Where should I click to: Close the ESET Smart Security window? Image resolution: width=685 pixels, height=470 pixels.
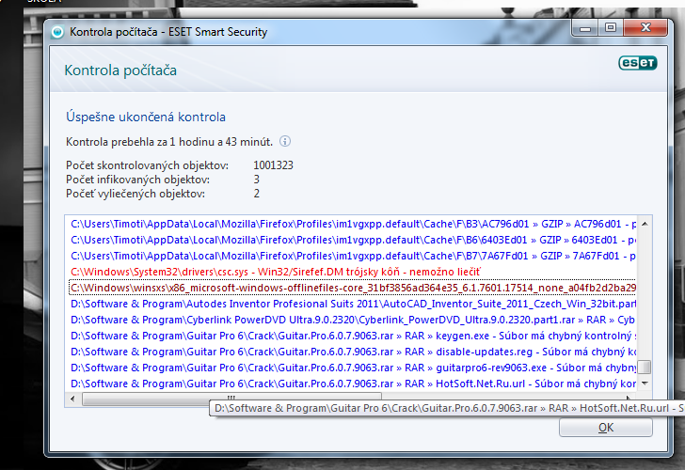[x=645, y=28]
